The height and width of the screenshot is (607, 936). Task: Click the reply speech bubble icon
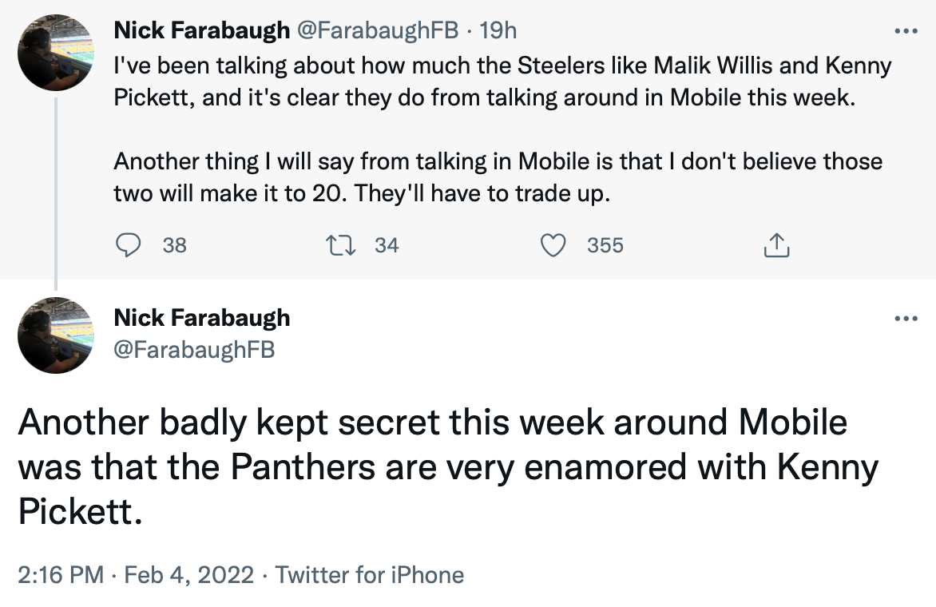[128, 245]
